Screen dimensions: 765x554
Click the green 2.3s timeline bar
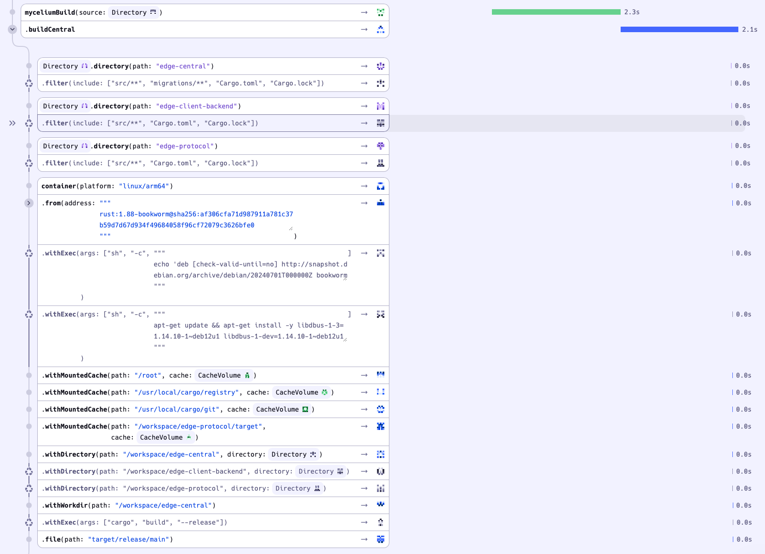tap(556, 12)
